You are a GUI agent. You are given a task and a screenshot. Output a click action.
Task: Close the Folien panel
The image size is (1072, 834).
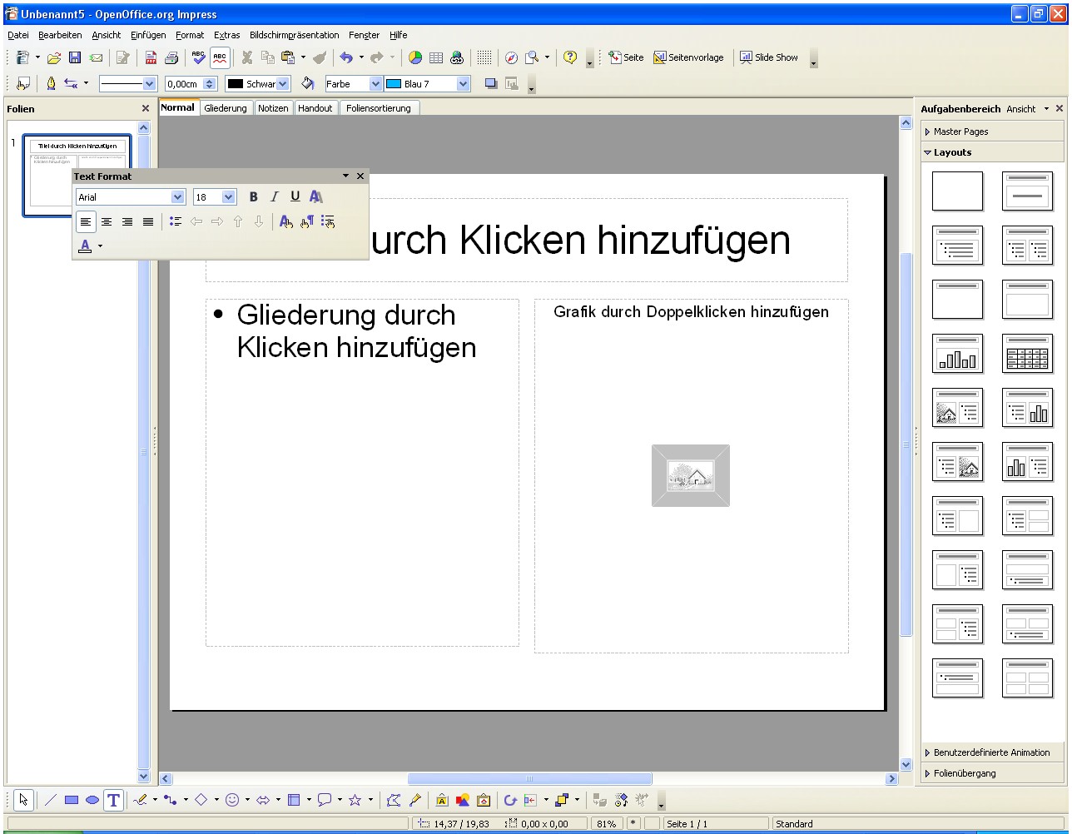(x=146, y=108)
